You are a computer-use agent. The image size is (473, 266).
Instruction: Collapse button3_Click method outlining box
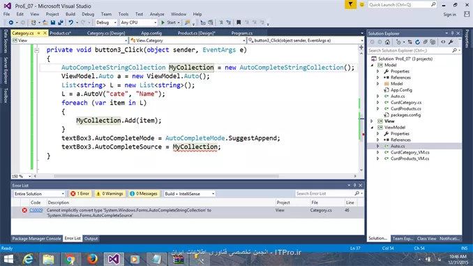tap(37, 50)
